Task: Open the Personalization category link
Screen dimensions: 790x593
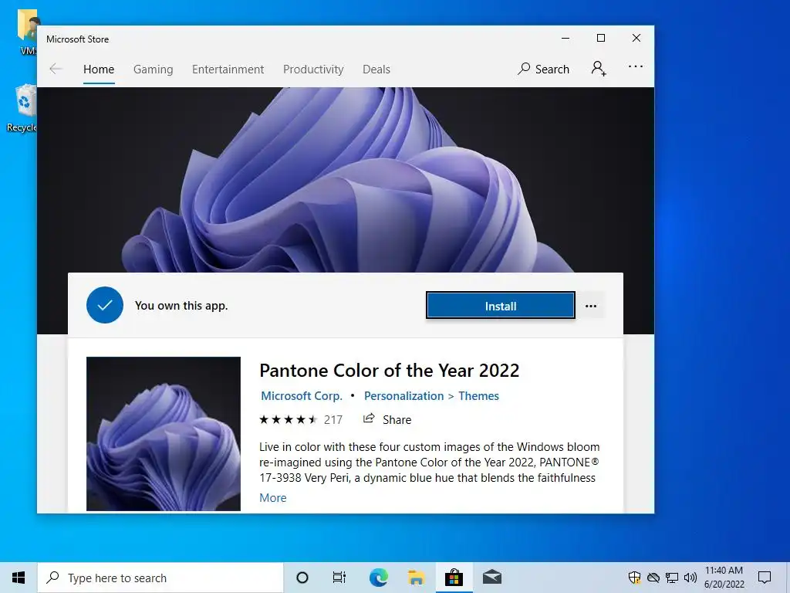Action: point(403,396)
